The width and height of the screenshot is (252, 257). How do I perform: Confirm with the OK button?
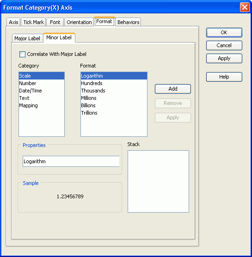tap(224, 32)
